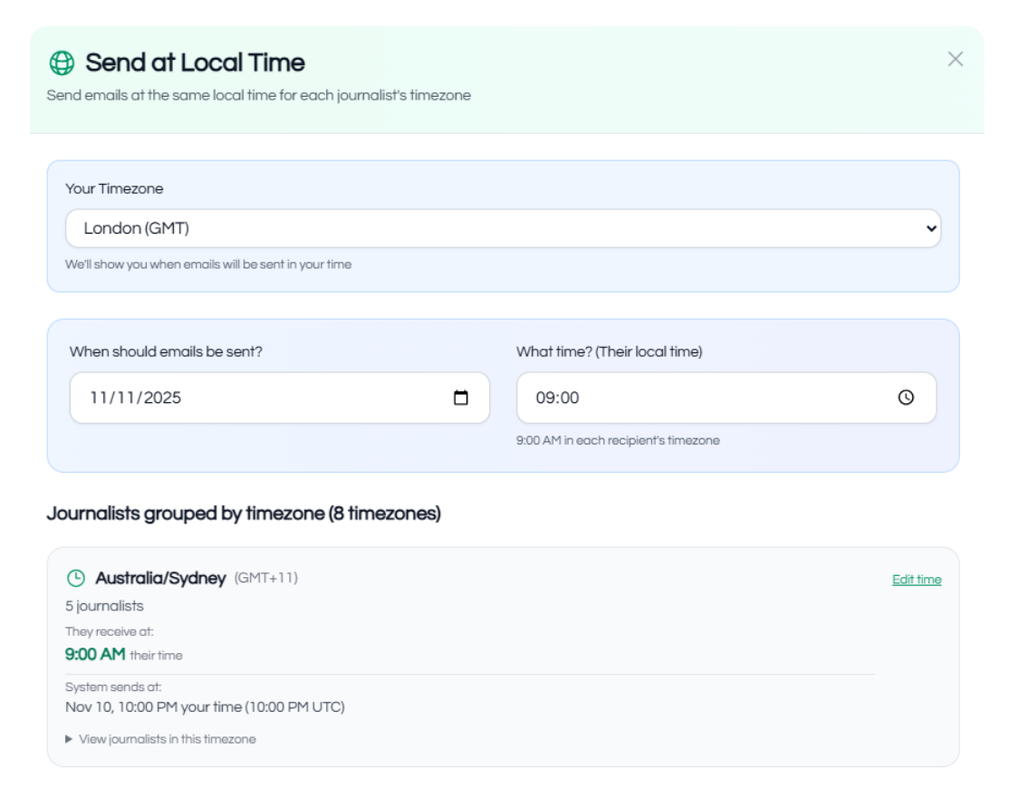Open the calendar picker icon in date field
Viewport: 1029px width, 798px height.
tap(461, 398)
